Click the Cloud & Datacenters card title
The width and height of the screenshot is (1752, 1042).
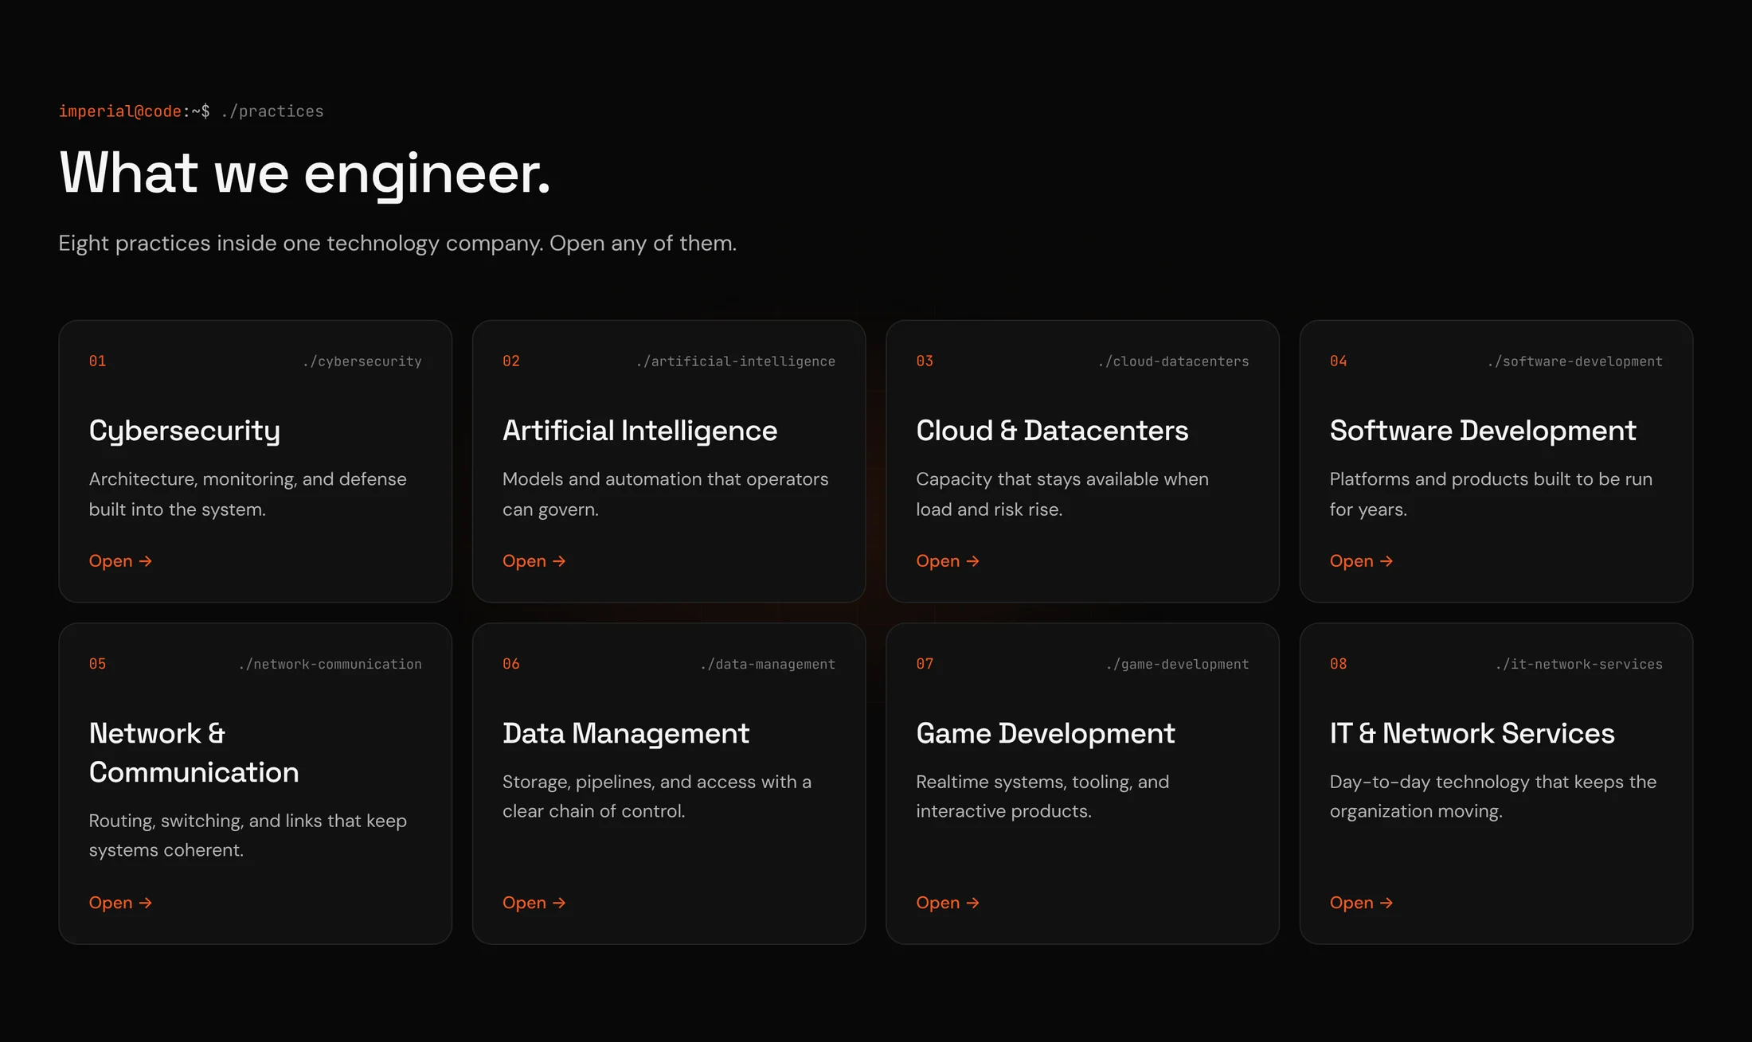pos(1052,431)
